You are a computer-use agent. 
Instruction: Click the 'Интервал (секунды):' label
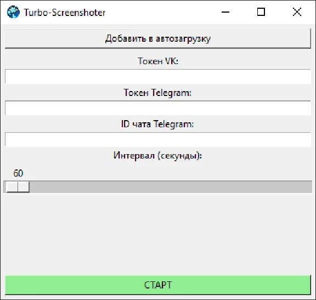157,156
